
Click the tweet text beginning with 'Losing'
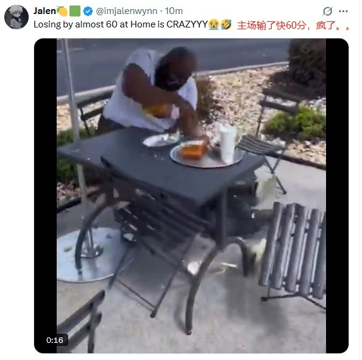point(121,24)
